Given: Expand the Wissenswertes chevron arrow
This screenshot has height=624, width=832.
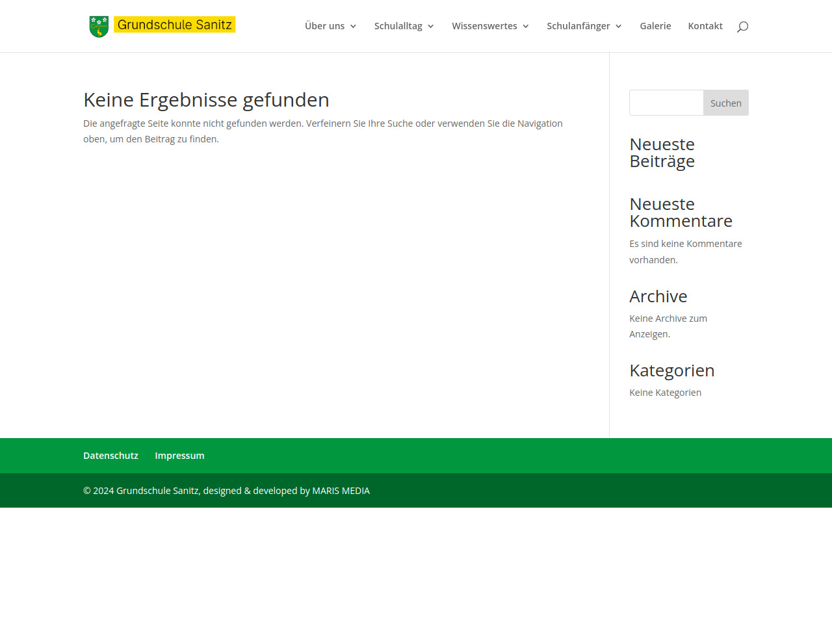Looking at the screenshot, I should 526,27.
